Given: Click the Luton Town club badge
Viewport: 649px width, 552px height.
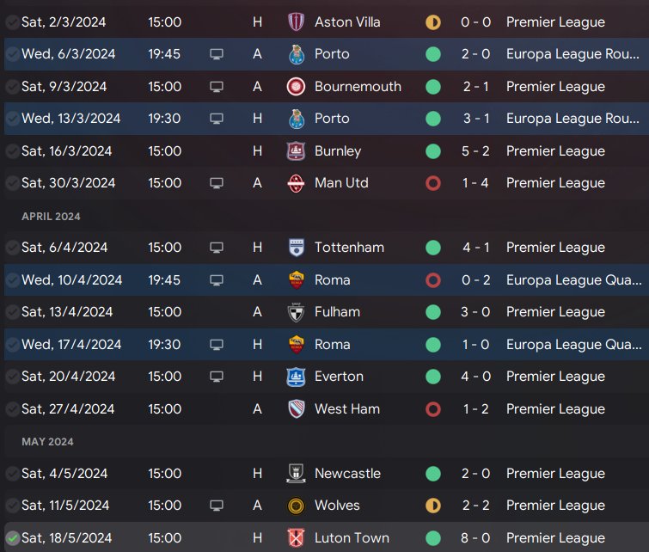Looking at the screenshot, I should [296, 538].
